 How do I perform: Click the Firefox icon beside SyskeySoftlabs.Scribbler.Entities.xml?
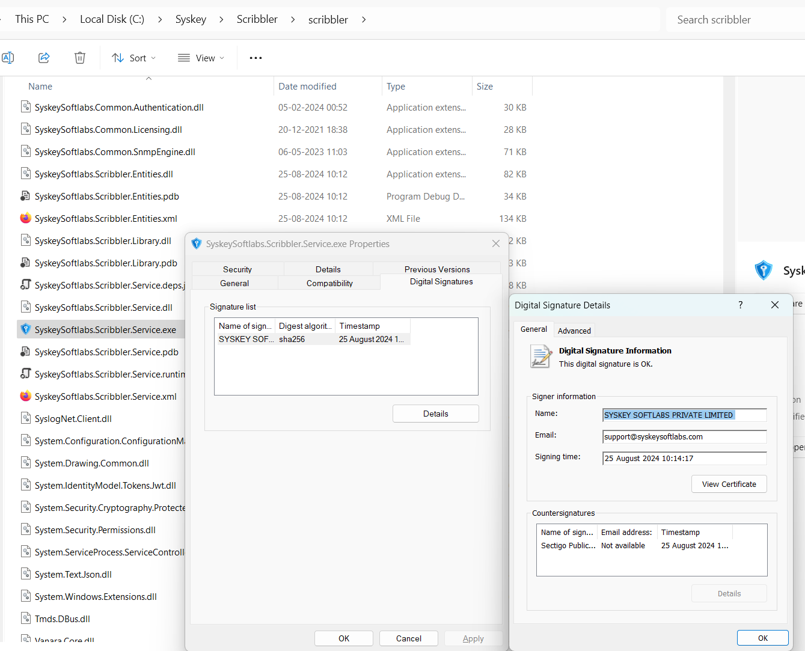25,218
